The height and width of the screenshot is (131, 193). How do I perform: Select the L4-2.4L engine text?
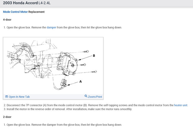pos(45,3)
